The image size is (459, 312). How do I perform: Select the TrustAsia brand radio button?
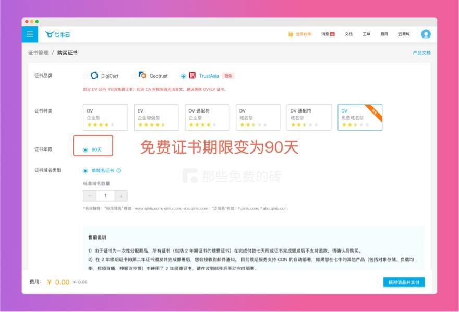pyautogui.click(x=183, y=76)
